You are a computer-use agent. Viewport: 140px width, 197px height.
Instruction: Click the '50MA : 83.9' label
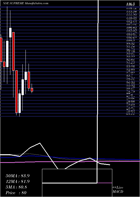[x=18, y=176]
